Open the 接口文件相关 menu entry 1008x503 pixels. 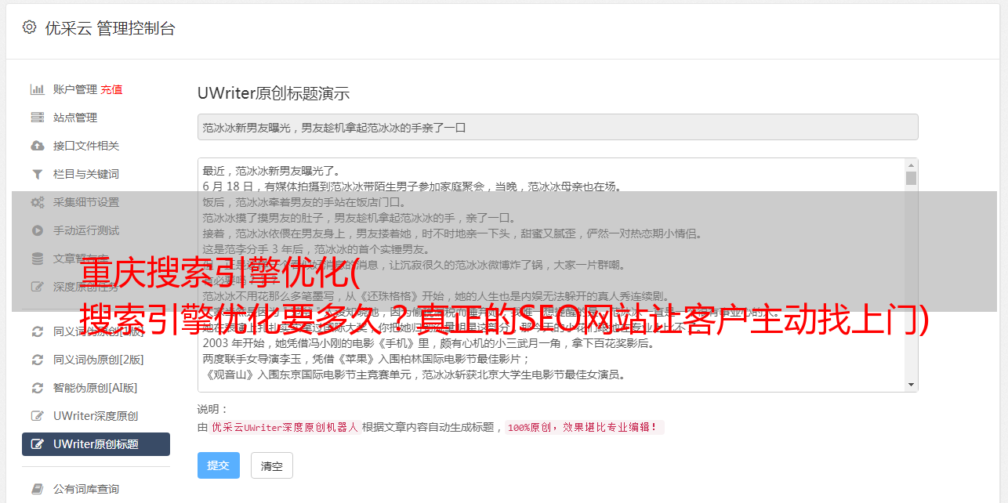tap(86, 146)
